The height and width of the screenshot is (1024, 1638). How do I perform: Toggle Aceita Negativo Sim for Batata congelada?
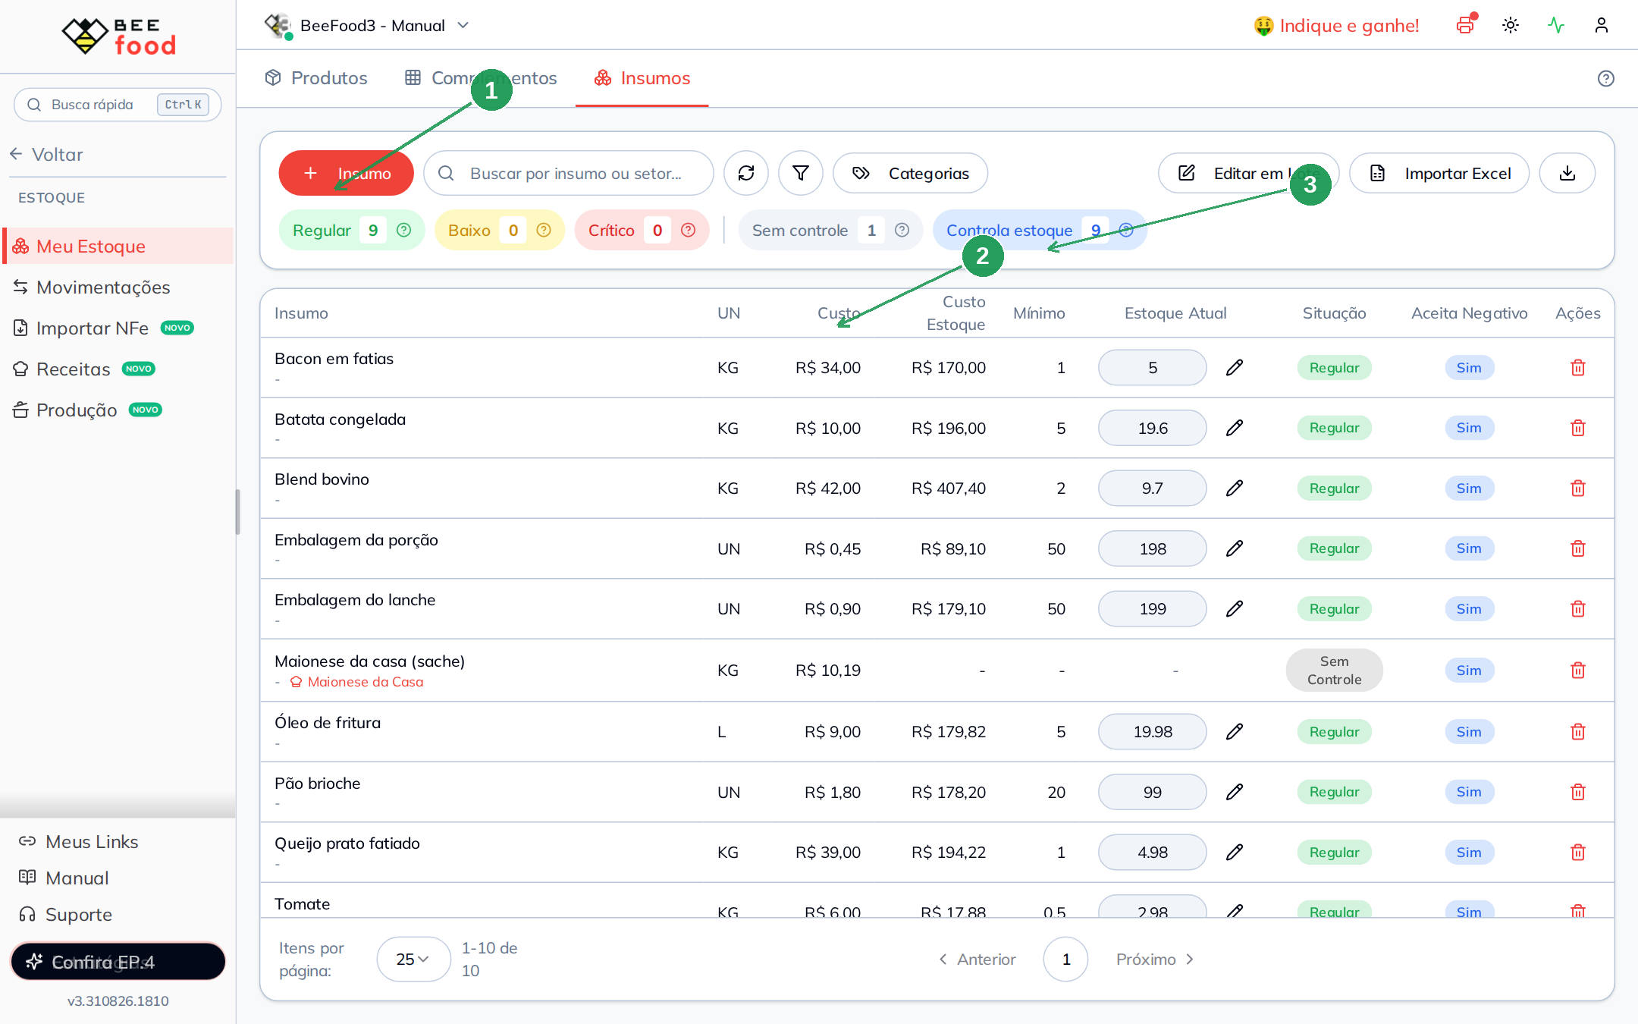coord(1469,428)
